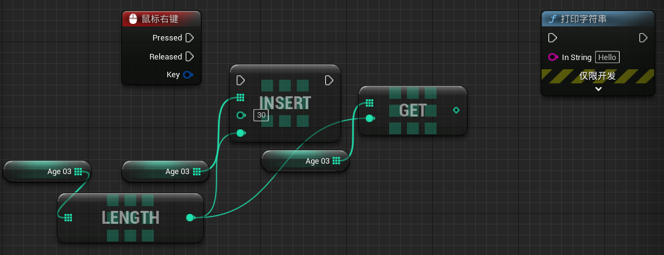Select the 鼠标右键 event node title

(x=160, y=19)
